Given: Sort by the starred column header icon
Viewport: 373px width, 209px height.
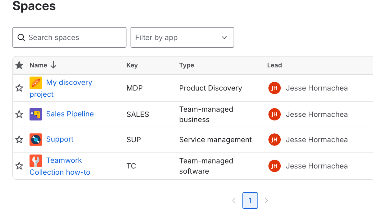Looking at the screenshot, I should click(19, 65).
